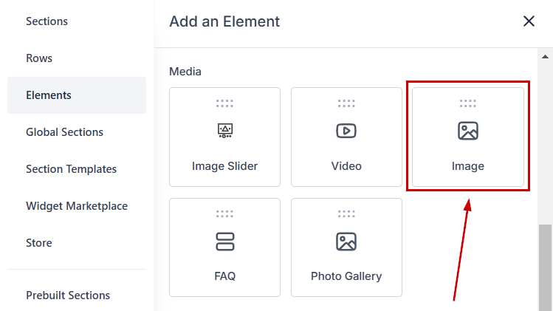The width and height of the screenshot is (553, 311).
Task: Open the Sections menu item
Action: click(47, 21)
